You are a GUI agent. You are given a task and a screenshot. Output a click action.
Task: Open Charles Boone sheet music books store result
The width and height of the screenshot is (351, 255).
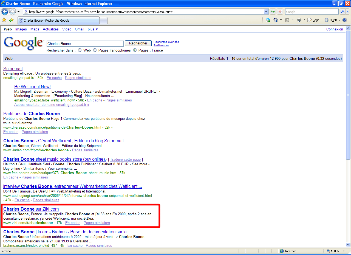[x=54, y=159]
